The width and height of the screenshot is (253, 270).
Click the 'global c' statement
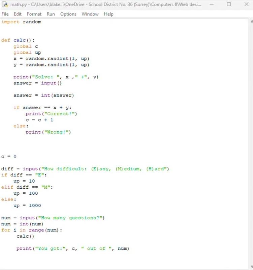(26, 46)
